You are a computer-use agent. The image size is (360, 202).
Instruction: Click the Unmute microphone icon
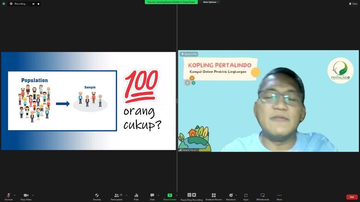coord(8,196)
